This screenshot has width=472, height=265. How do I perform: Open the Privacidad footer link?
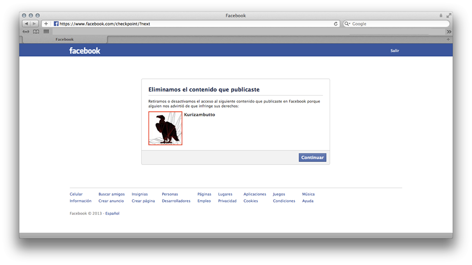(x=227, y=201)
